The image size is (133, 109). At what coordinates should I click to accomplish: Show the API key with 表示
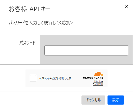pyautogui.click(x=116, y=100)
